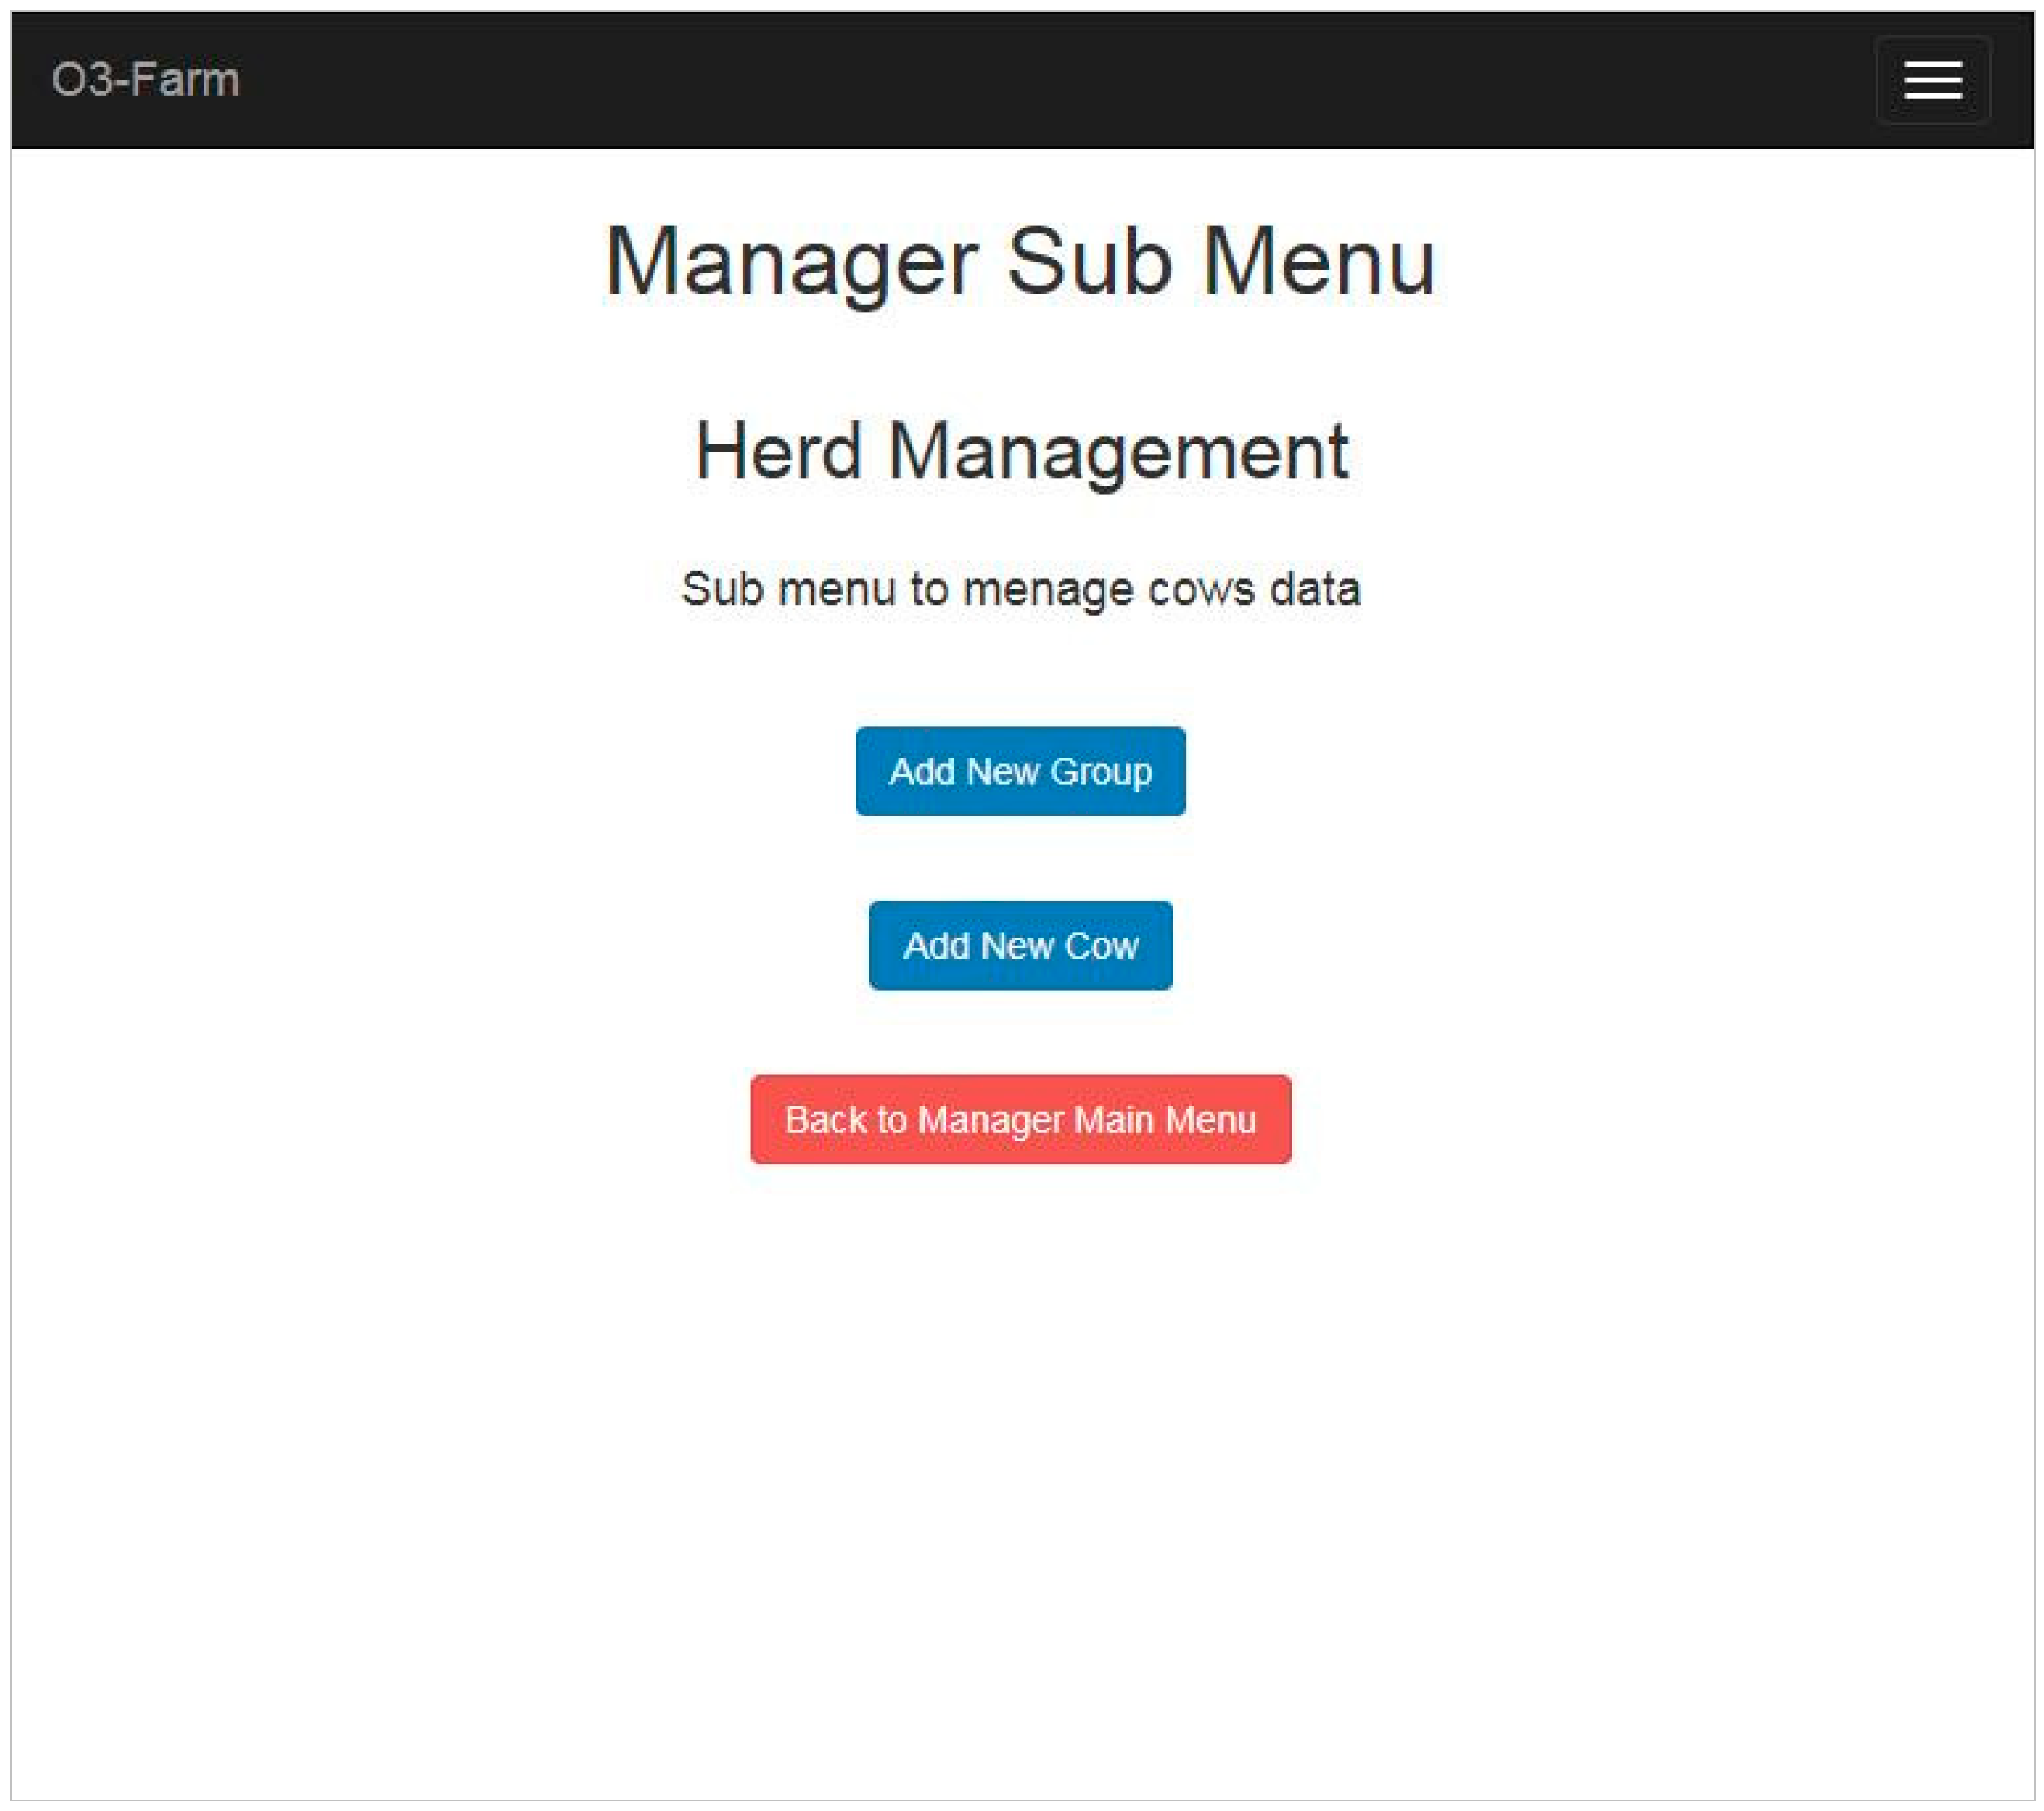This screenshot has height=1811, width=2044.
Task: Click the Manager Sub Menu heading
Action: pos(1020,262)
